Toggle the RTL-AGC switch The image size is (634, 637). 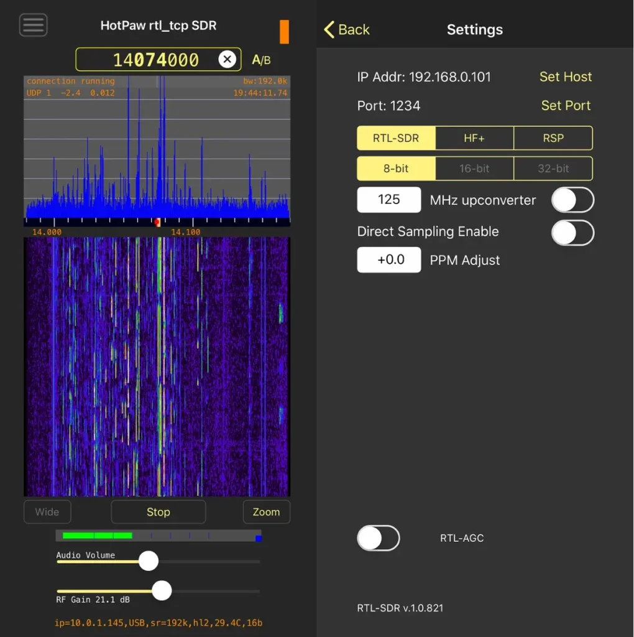click(x=379, y=538)
